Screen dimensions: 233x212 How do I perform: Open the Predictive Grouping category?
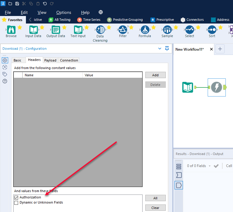(125, 20)
